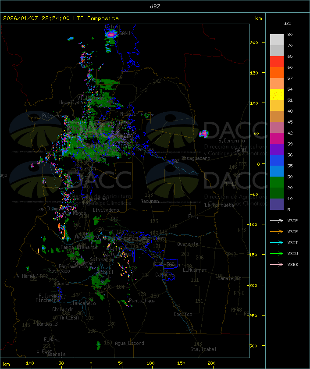
Task: Pick the light orange 54–57 dBZ swatch
Action: click(277, 84)
